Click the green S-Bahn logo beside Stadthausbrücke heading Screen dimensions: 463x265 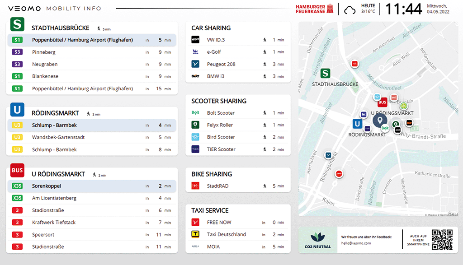click(x=17, y=24)
